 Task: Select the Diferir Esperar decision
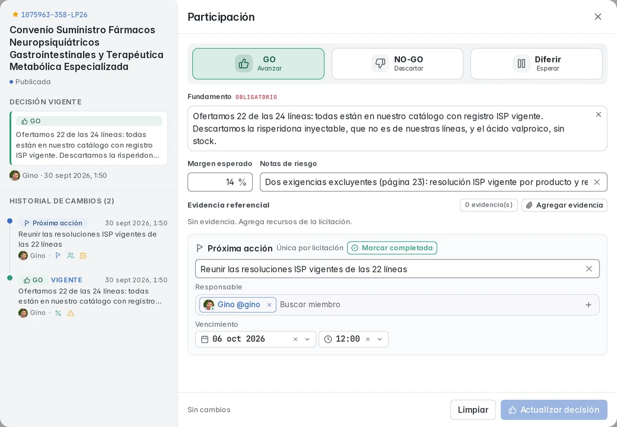[x=536, y=63]
